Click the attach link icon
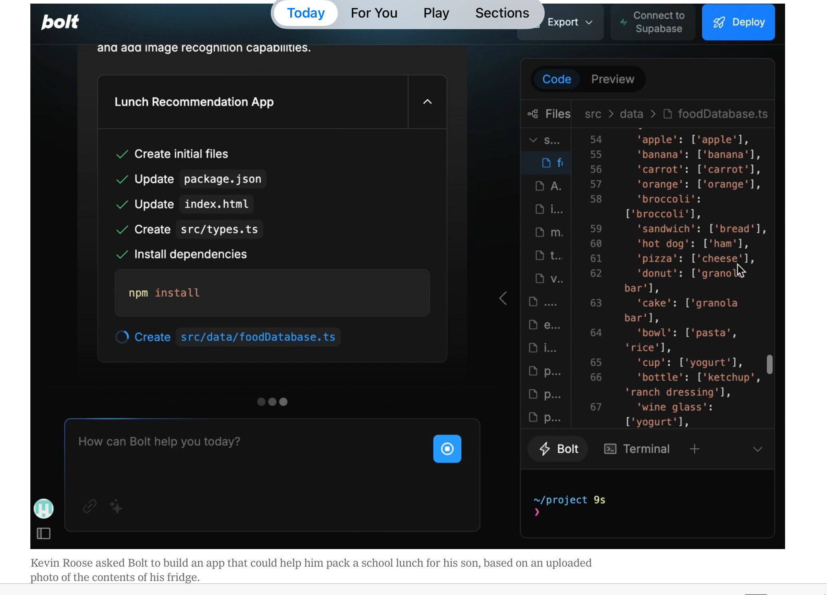827x595 pixels. 89,506
